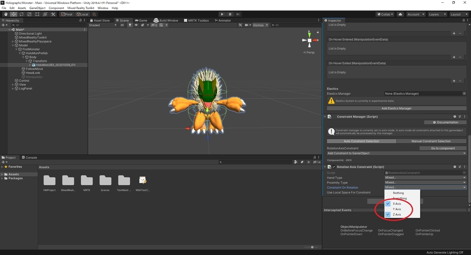Viewport: 471px width, 255px height.
Task: Toggle Z Axis constraint option
Action: point(402,215)
